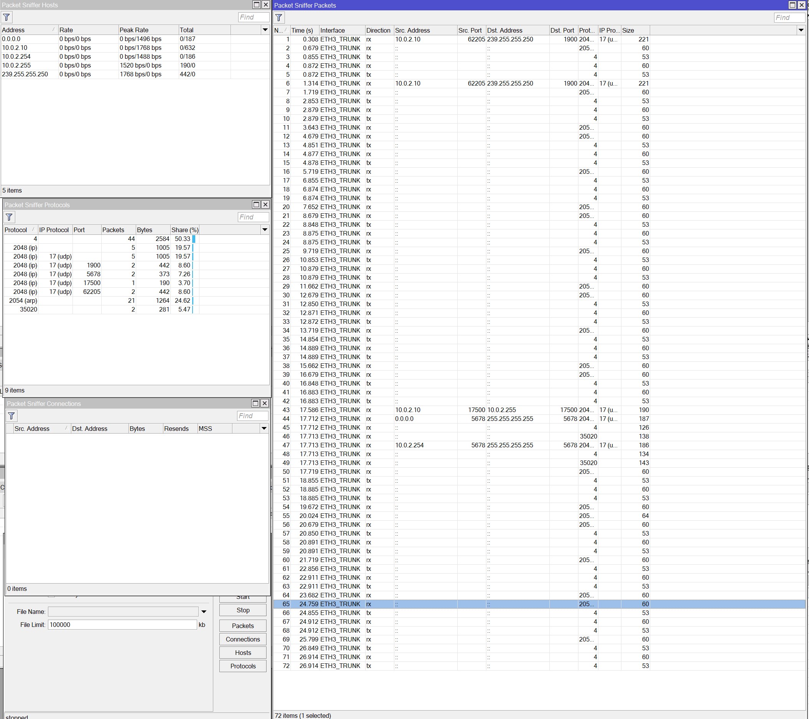
Task: Open the filter in Packet Sniffer Protocols
Action: pos(9,217)
